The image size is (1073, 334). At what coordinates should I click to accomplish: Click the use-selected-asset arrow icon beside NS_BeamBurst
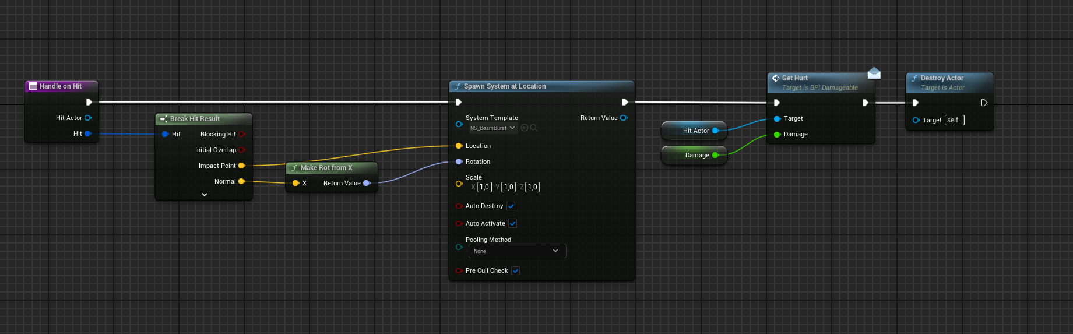point(525,128)
